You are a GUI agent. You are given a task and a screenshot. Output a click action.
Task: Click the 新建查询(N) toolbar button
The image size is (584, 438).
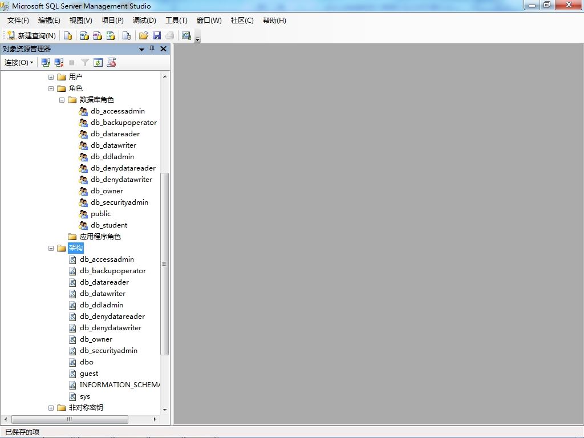[x=32, y=35]
